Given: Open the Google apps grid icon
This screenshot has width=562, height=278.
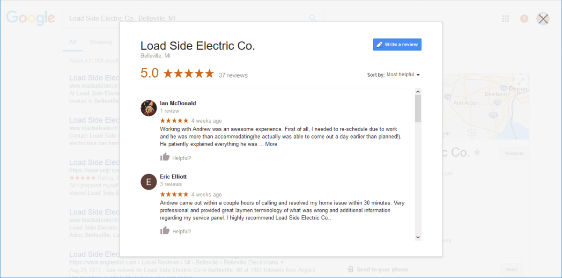Looking at the screenshot, I should (505, 19).
